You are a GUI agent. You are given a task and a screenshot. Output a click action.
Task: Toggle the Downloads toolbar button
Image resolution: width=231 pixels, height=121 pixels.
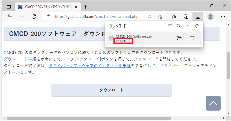click(x=198, y=16)
